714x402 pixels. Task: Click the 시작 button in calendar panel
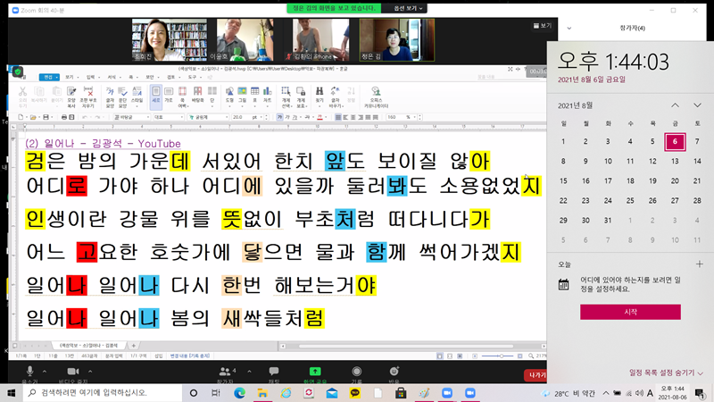[630, 312]
